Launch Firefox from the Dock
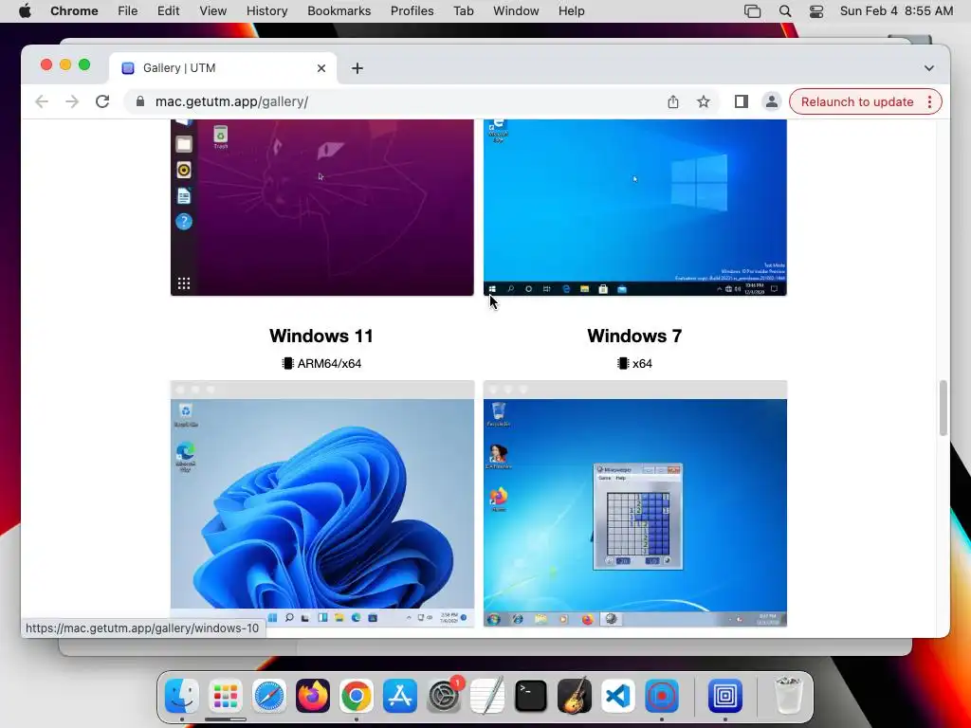Screen dimensions: 971x728 (313, 696)
